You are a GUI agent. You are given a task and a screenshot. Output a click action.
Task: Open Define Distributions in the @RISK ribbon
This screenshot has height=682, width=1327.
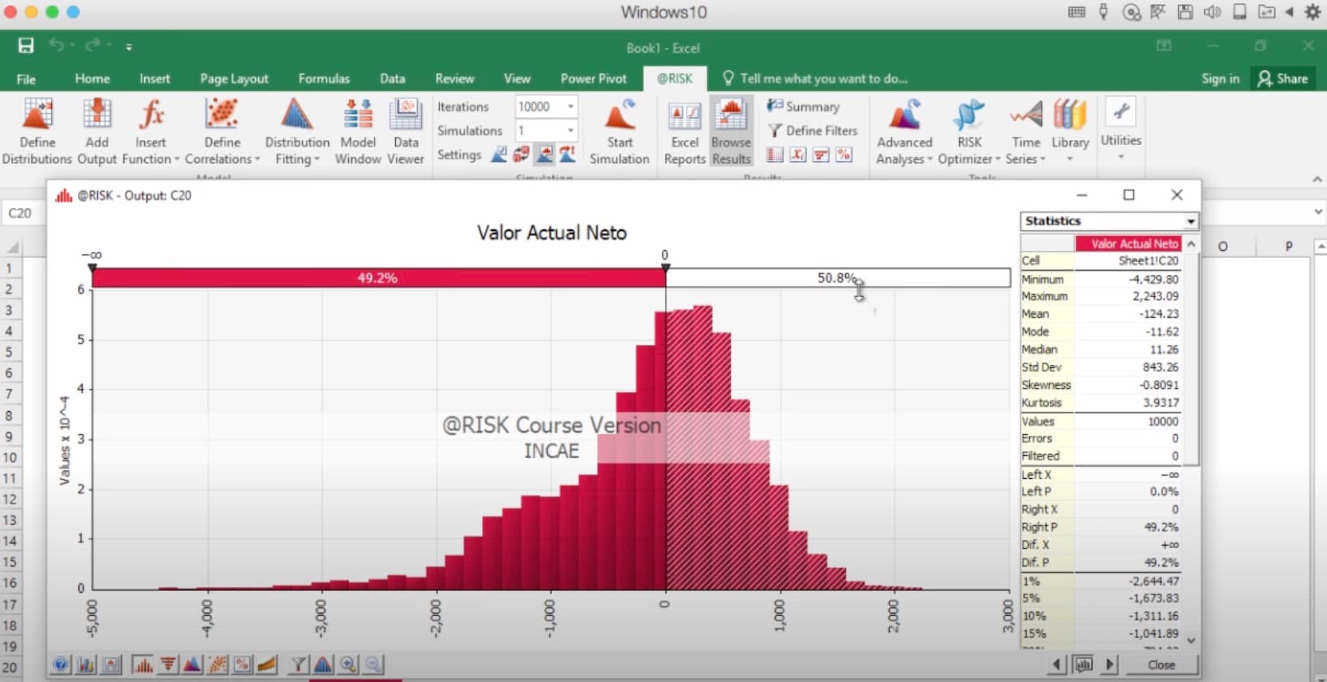(37, 131)
